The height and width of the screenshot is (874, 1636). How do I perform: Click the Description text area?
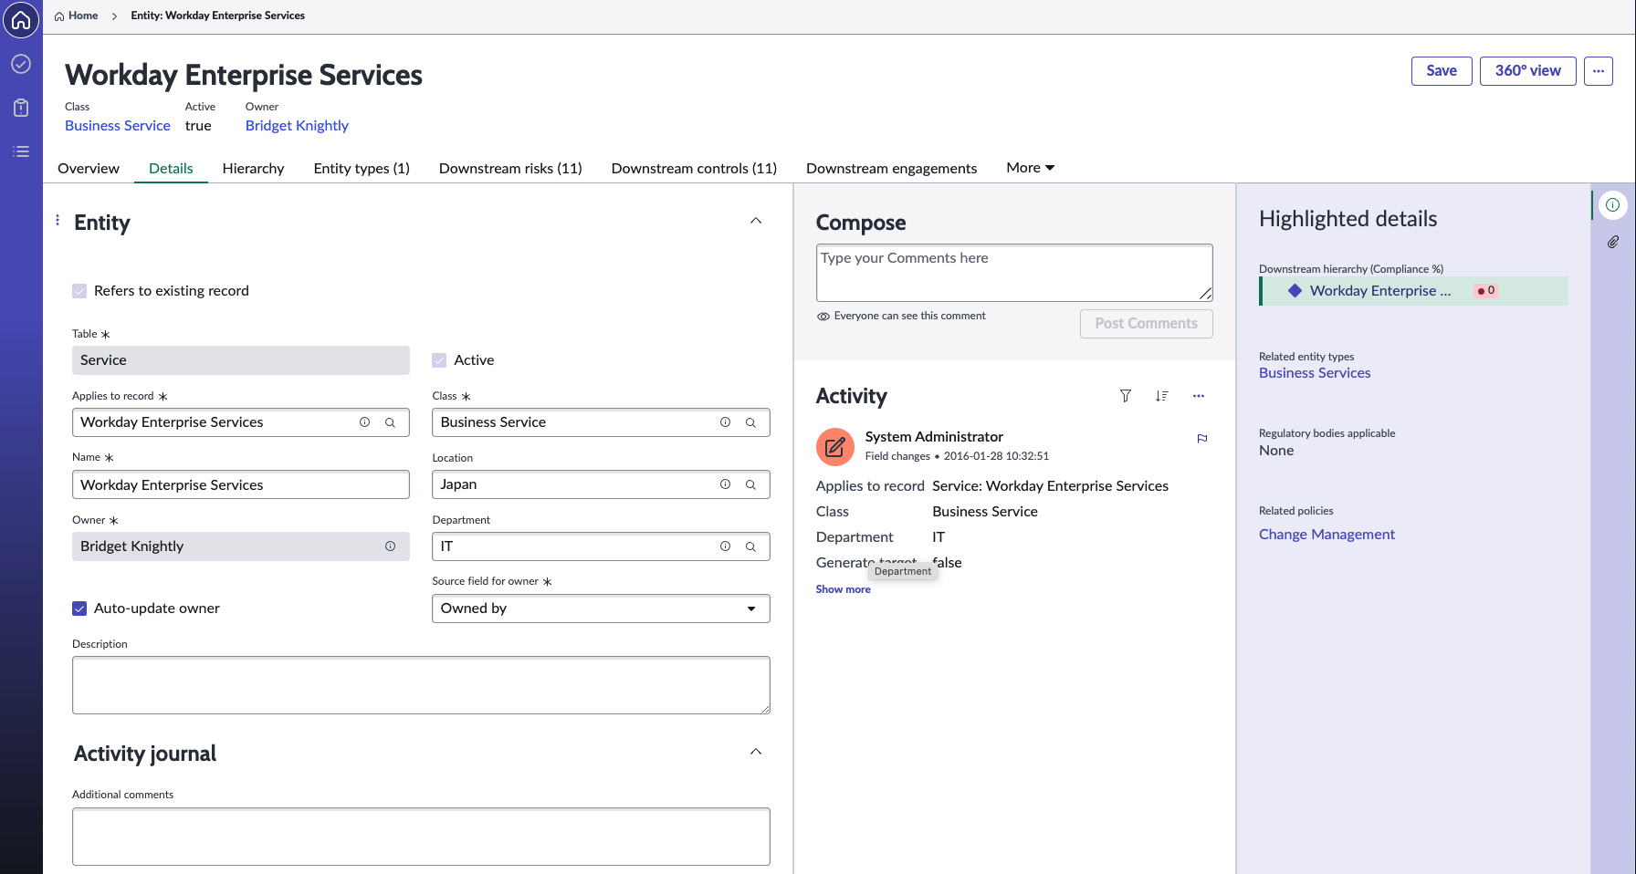coord(421,685)
